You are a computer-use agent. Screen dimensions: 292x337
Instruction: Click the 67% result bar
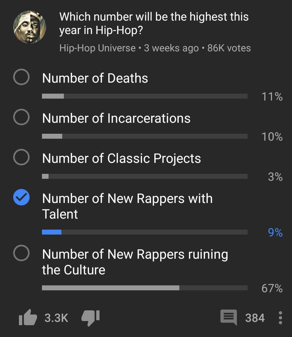pyautogui.click(x=145, y=288)
